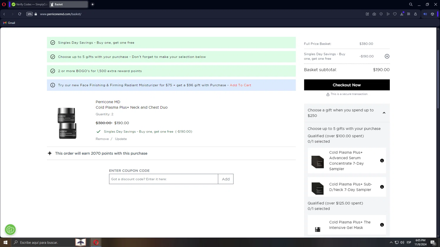Click the Cold Plasma Plus+ Neck Duo product image
The image size is (440, 247).
click(x=67, y=123)
